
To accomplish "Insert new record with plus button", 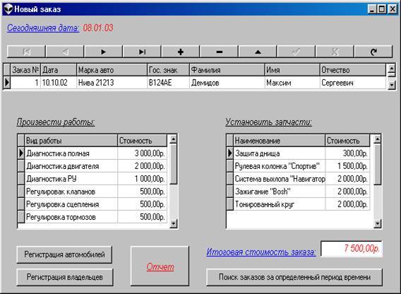I will point(180,52).
